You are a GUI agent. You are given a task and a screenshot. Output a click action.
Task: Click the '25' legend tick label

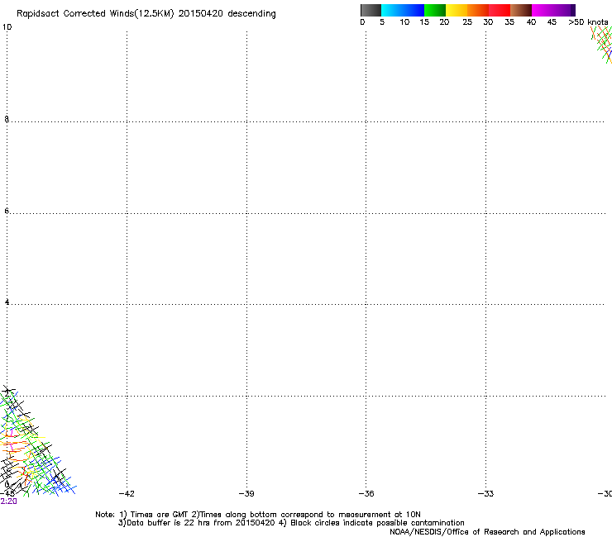coord(467,22)
